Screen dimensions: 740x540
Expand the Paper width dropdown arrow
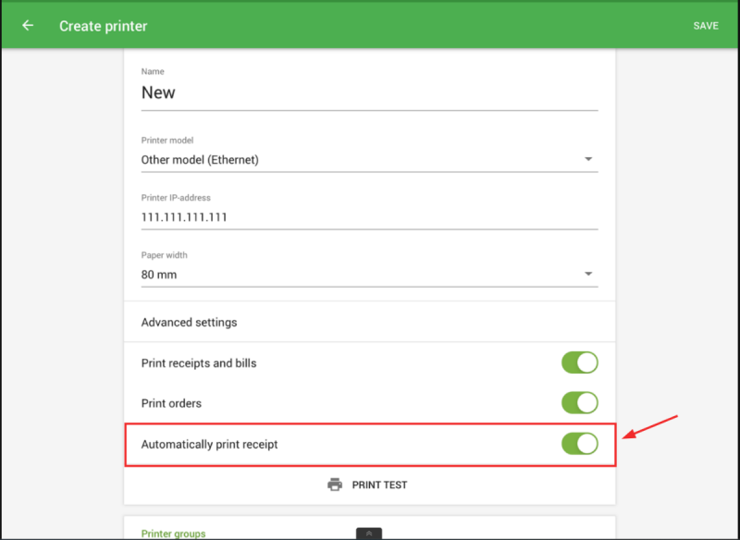[x=588, y=275]
